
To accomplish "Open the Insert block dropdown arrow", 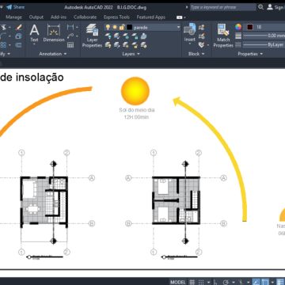I will pos(190,44).
